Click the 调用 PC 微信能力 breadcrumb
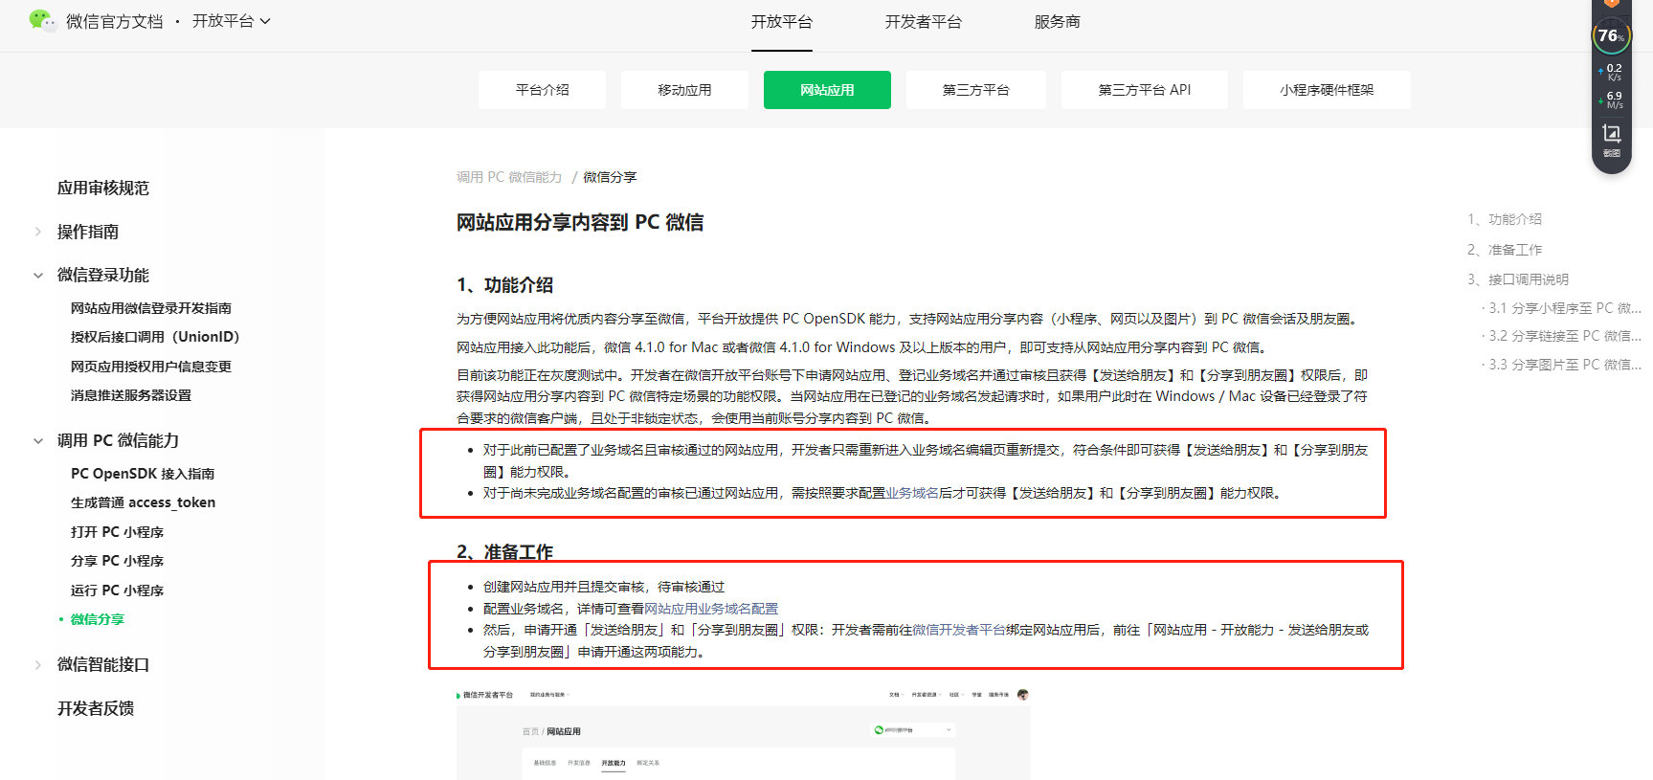 [x=509, y=177]
